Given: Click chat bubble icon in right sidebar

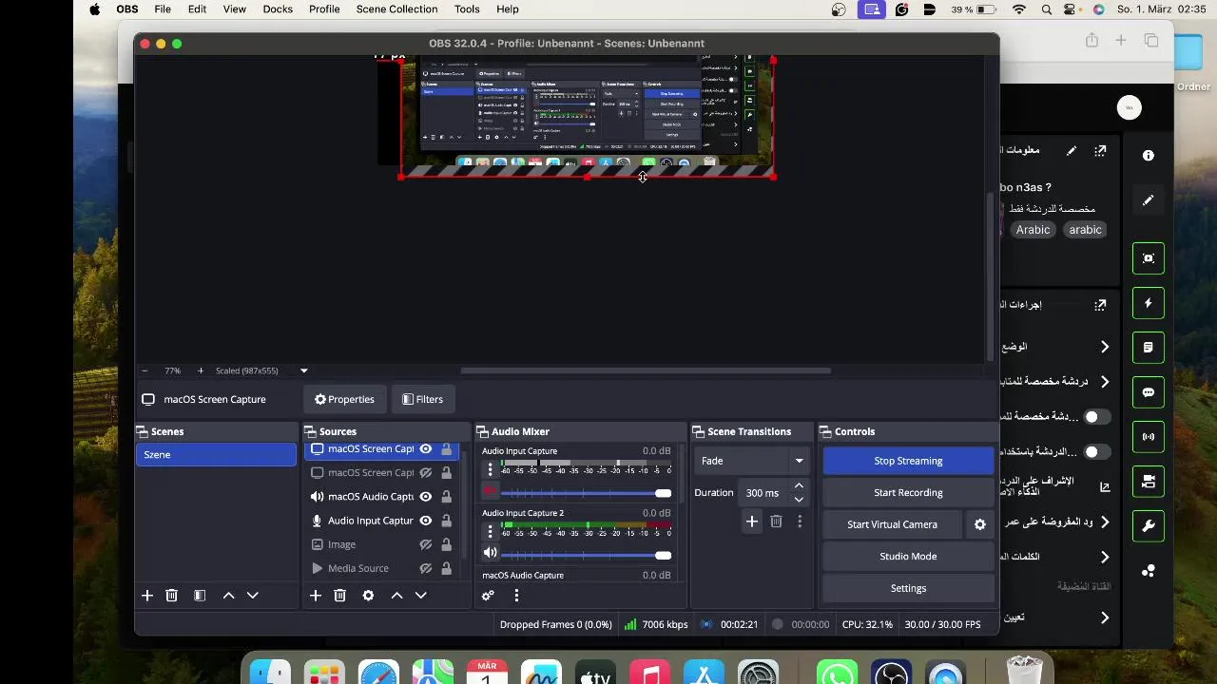Looking at the screenshot, I should 1149,392.
